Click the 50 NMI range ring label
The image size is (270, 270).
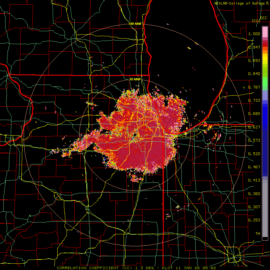point(135,79)
